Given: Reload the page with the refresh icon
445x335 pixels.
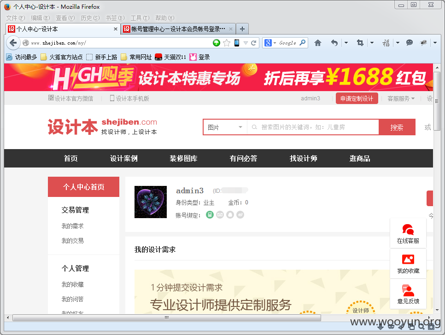Looking at the screenshot, I should (x=254, y=43).
